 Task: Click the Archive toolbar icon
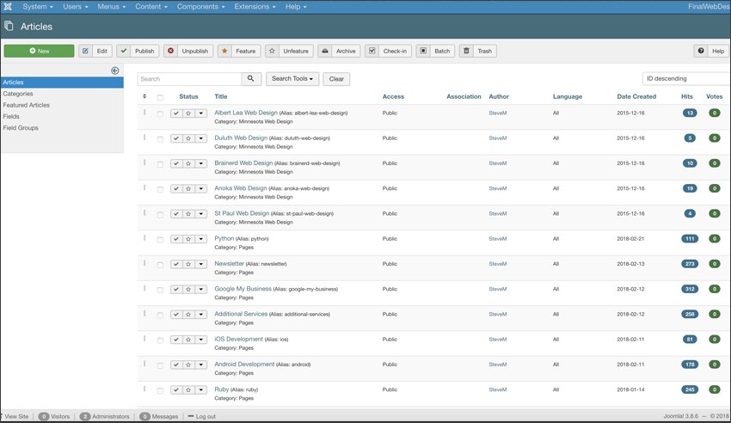(325, 51)
